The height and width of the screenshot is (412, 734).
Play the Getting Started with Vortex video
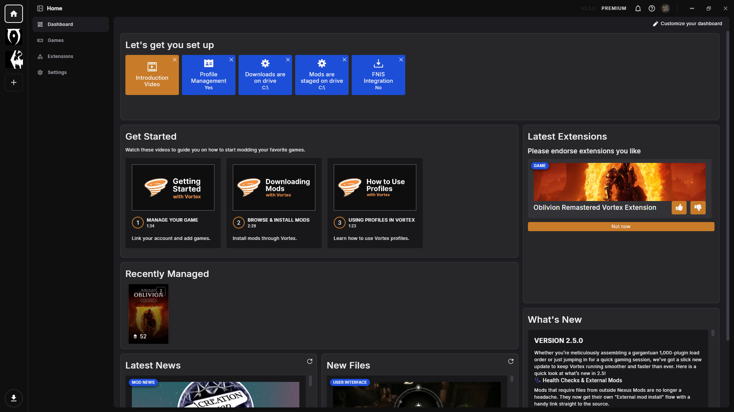(x=173, y=188)
